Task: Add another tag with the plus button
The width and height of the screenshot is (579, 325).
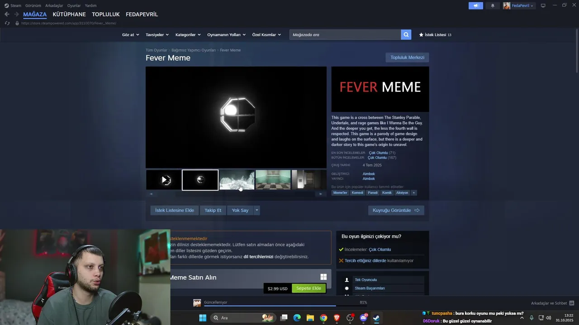Action: [x=413, y=193]
